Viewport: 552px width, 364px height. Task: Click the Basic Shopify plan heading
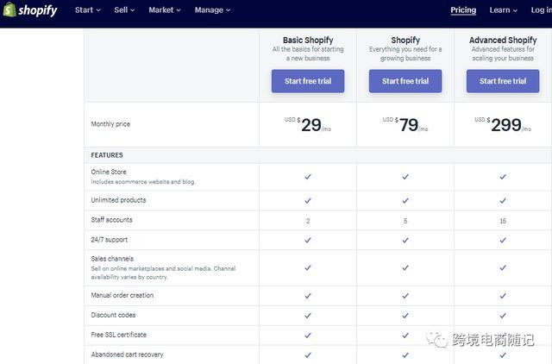pos(308,40)
